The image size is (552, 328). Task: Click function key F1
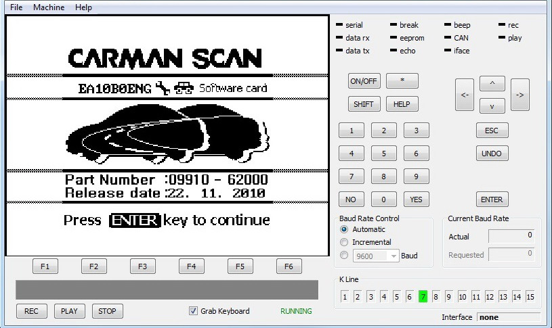(45, 266)
